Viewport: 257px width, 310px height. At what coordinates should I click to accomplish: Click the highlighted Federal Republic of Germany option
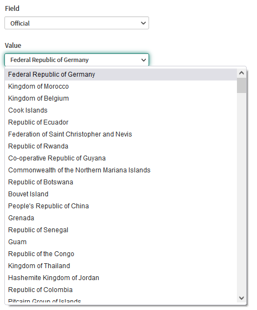coord(121,75)
